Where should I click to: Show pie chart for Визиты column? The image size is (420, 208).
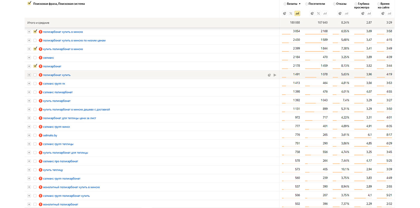click(x=285, y=14)
